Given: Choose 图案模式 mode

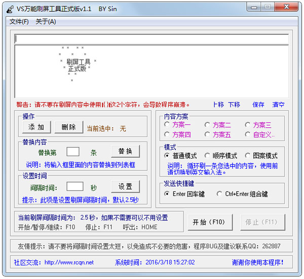Looking at the screenshot, I should tap(261, 156).
